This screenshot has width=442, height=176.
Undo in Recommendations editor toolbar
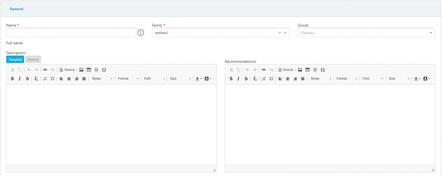(x=248, y=70)
